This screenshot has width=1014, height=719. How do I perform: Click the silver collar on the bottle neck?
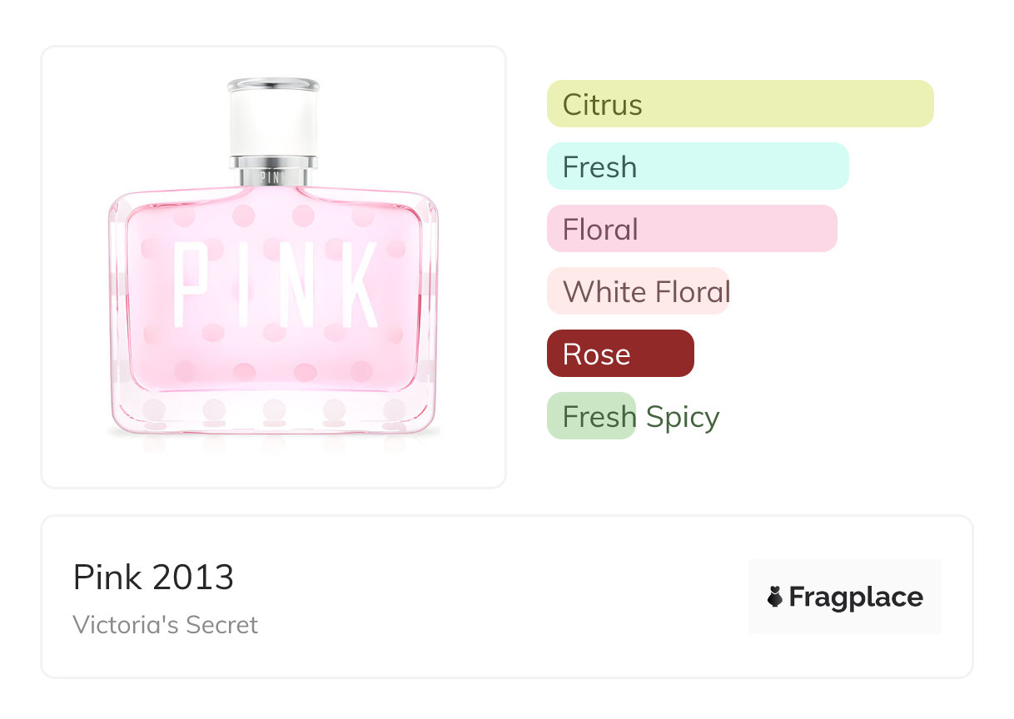click(x=273, y=171)
